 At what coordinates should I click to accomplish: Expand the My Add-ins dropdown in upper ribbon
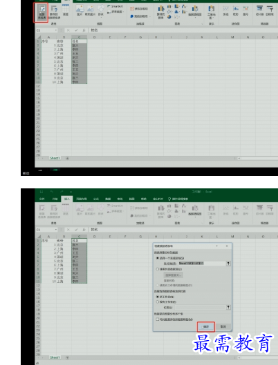(x=150, y=17)
